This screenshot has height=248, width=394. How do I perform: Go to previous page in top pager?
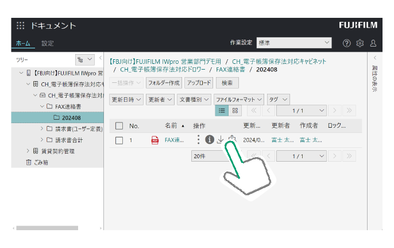268,110
